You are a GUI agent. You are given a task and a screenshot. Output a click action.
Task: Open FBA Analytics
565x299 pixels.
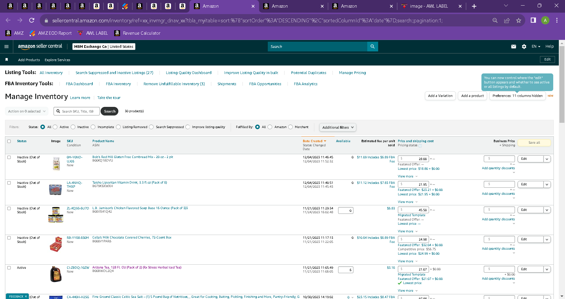pyautogui.click(x=306, y=84)
